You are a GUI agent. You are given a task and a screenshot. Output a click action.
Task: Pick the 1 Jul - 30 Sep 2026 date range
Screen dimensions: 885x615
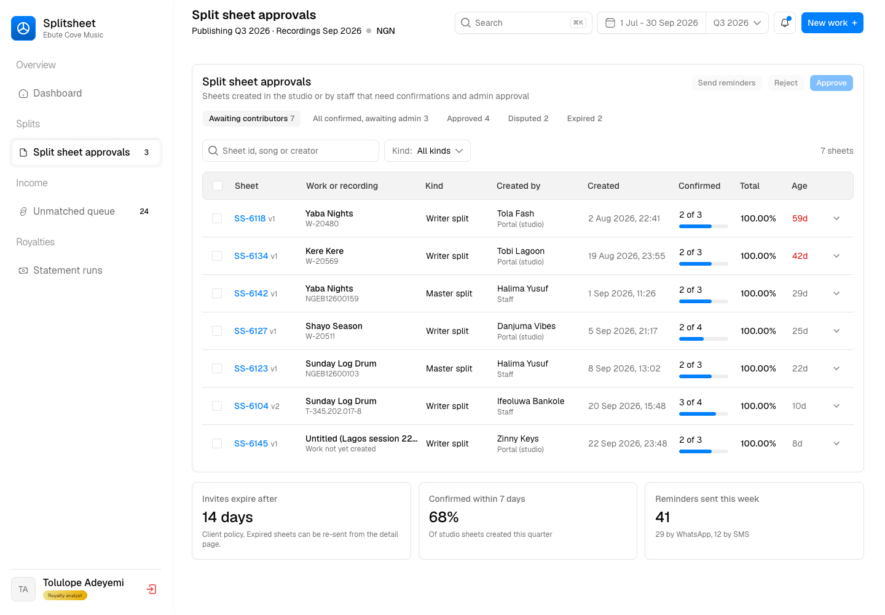[x=652, y=23]
